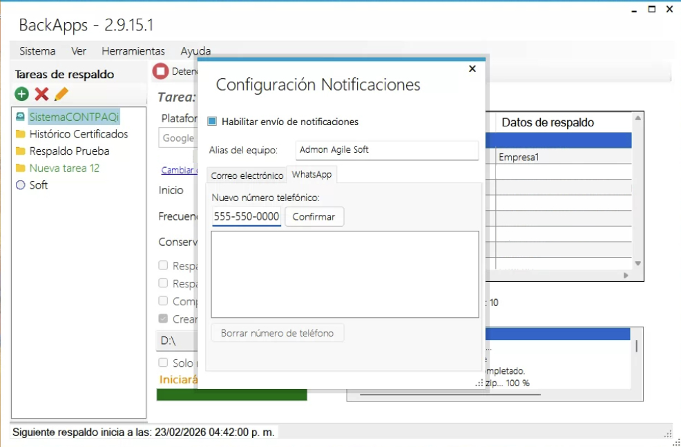Open the Google platform dropdown behind the dialog

click(178, 138)
